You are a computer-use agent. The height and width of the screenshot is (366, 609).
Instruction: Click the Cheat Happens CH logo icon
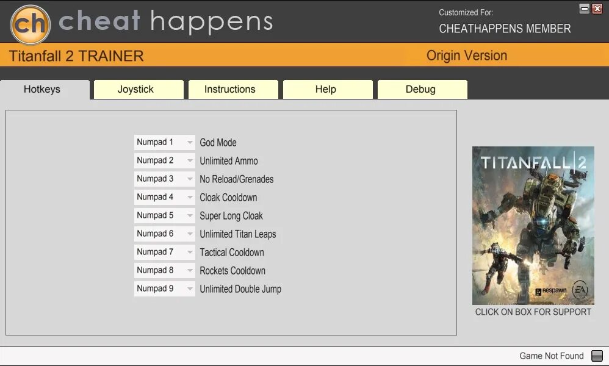tap(30, 24)
